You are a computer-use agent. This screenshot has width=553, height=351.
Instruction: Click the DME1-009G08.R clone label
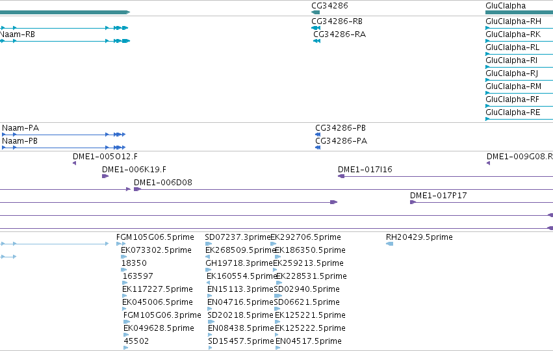(519, 156)
